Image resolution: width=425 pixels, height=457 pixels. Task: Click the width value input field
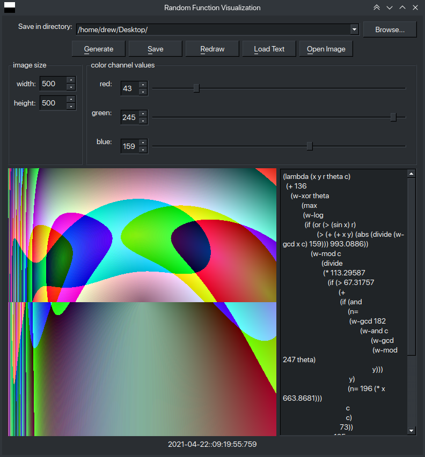[54, 84]
